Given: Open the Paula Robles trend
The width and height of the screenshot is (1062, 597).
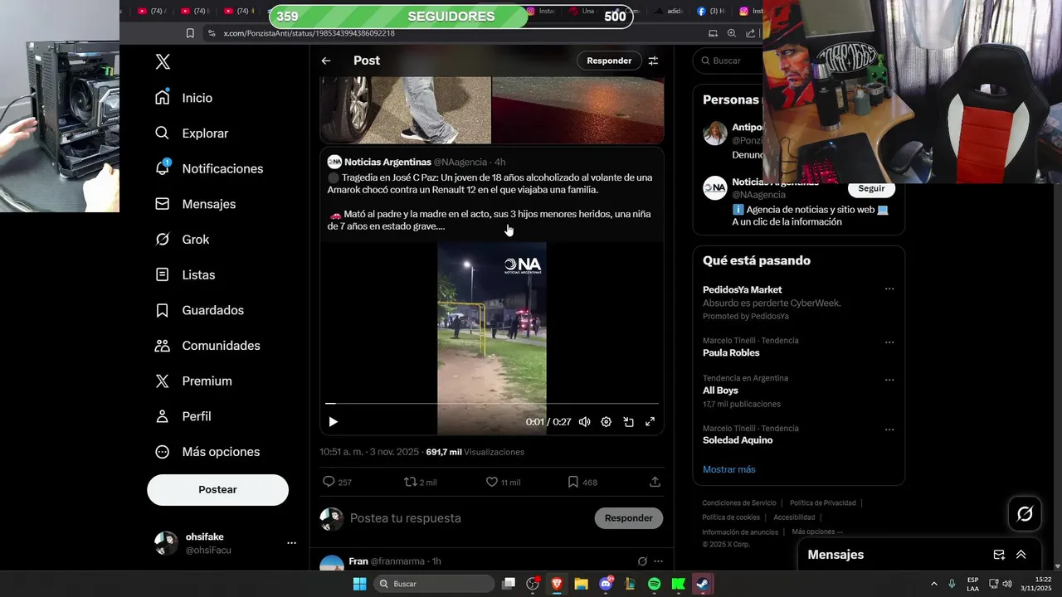Looking at the screenshot, I should (731, 353).
